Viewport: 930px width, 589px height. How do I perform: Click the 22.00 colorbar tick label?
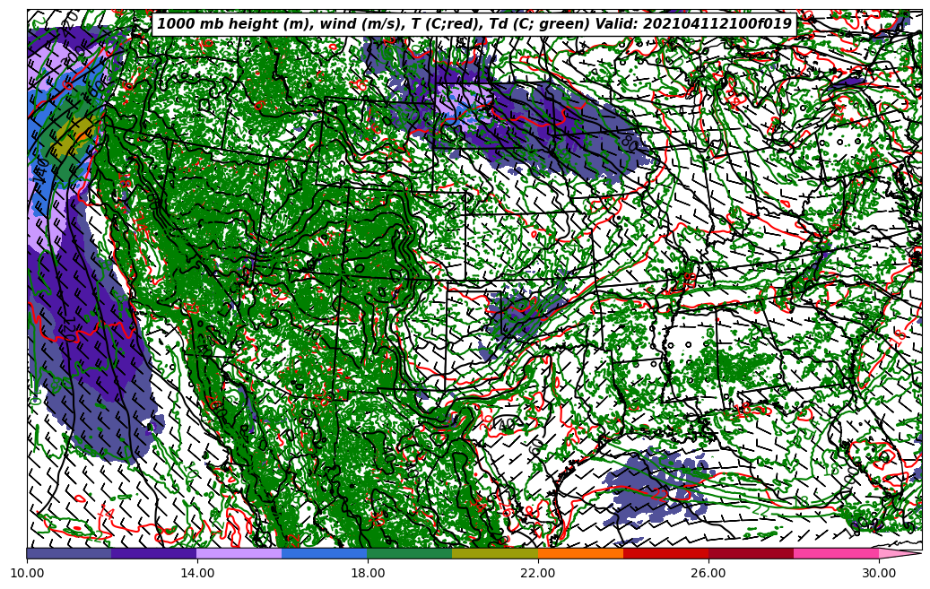[x=538, y=573]
